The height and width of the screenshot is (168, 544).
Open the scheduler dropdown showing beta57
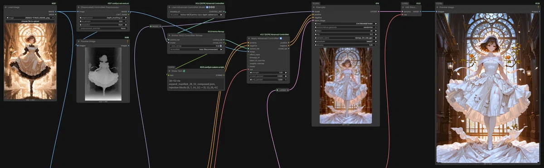[346, 42]
